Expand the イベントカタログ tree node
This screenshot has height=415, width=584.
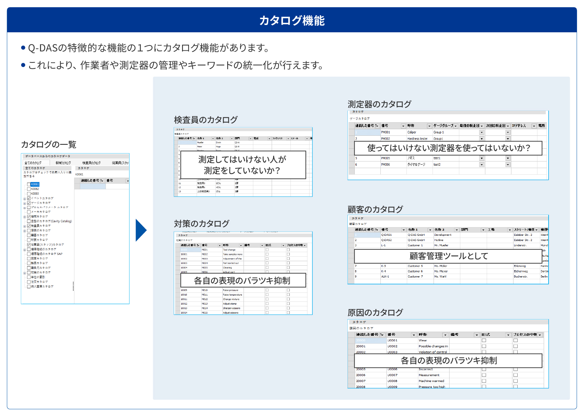click(x=25, y=199)
